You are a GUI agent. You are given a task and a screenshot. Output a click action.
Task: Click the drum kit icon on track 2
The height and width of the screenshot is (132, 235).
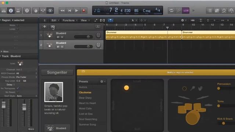50,45
